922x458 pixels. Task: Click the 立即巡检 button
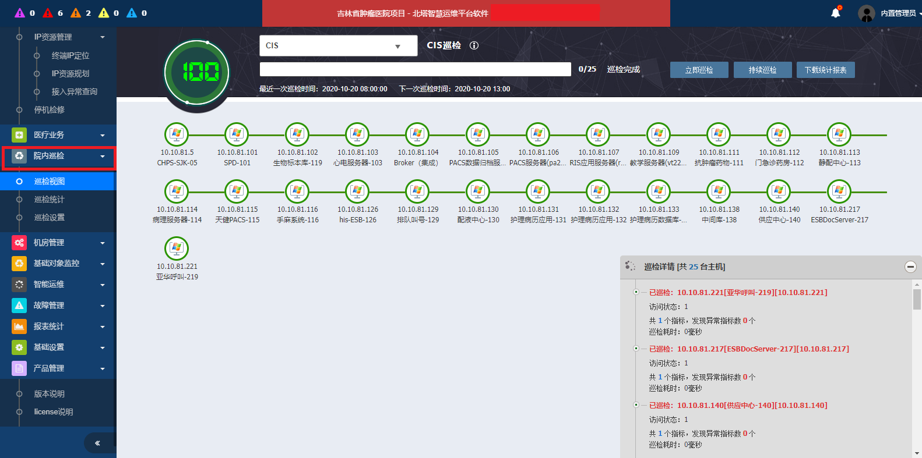[699, 70]
